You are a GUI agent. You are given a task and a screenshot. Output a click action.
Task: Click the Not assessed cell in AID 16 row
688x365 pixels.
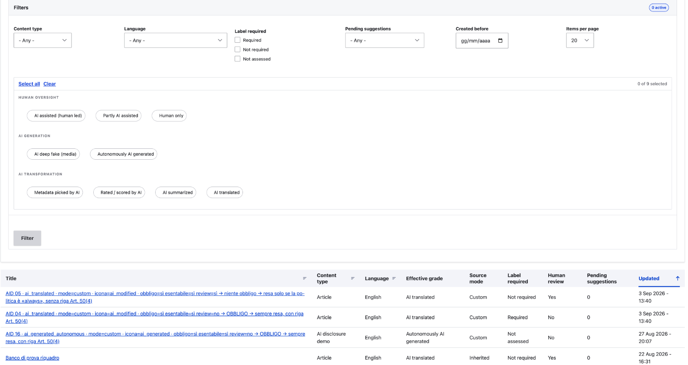[x=518, y=338]
